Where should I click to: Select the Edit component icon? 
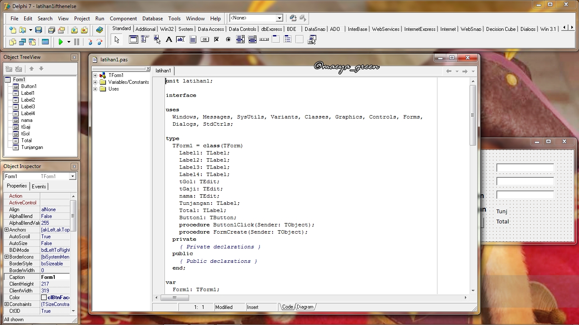[x=181, y=39]
